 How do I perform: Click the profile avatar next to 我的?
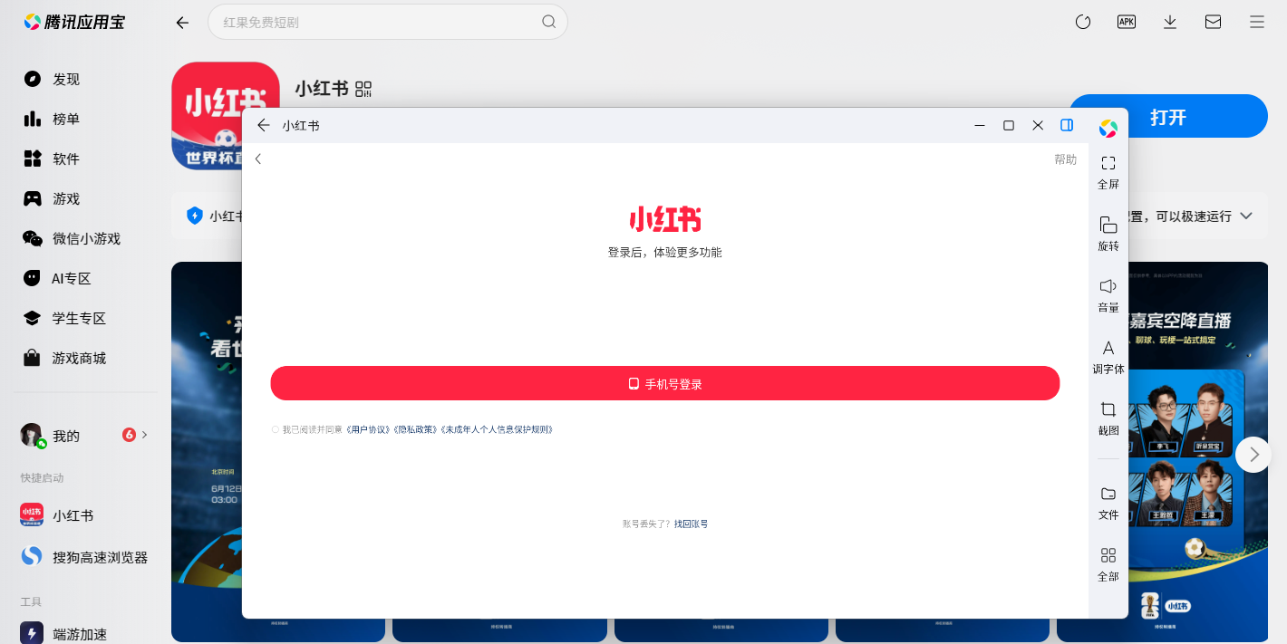coord(32,435)
